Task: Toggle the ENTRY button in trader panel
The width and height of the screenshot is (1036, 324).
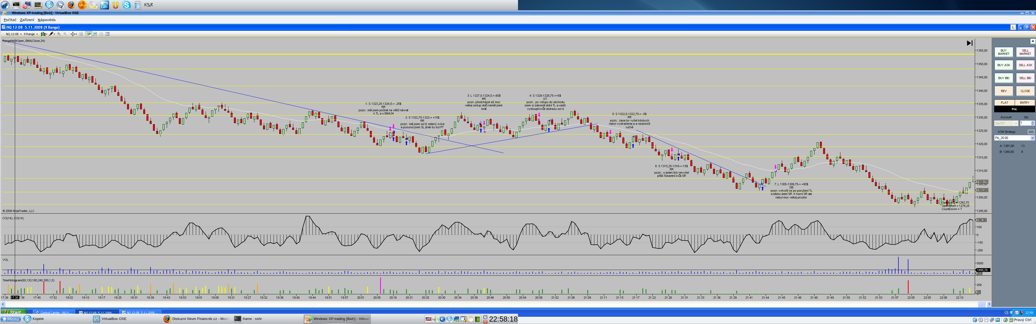Action: [x=1024, y=103]
